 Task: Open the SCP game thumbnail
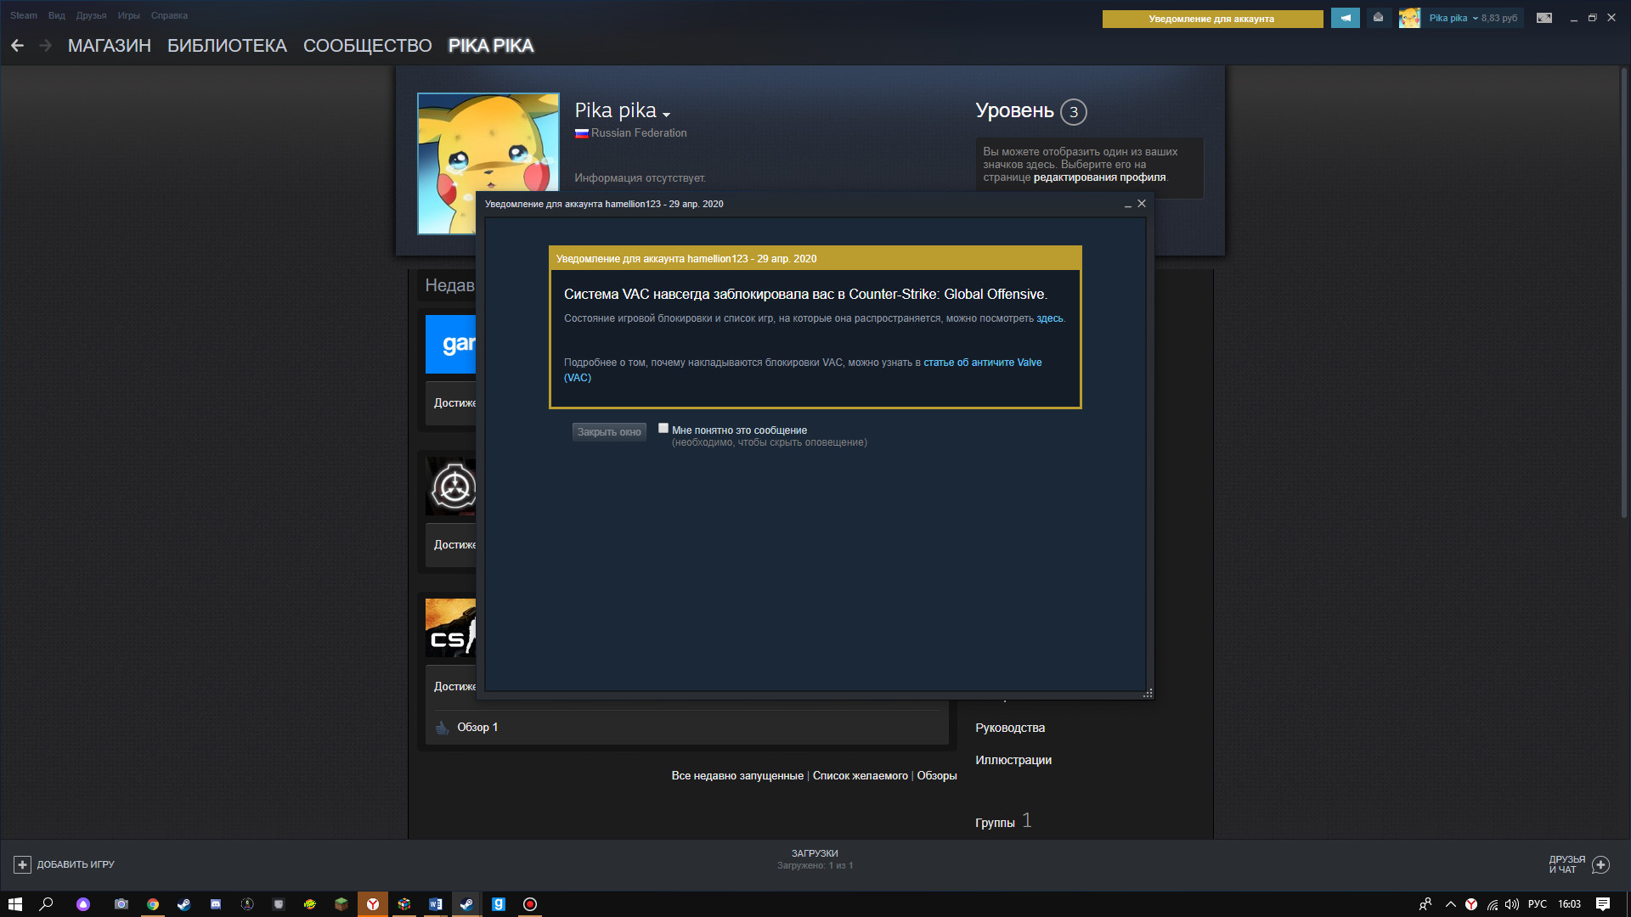click(451, 487)
